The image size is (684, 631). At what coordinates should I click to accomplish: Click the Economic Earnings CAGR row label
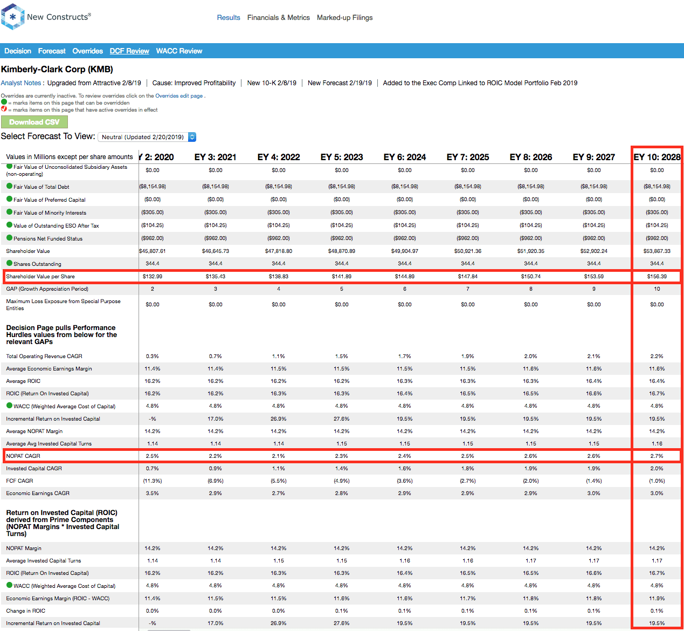38,493
